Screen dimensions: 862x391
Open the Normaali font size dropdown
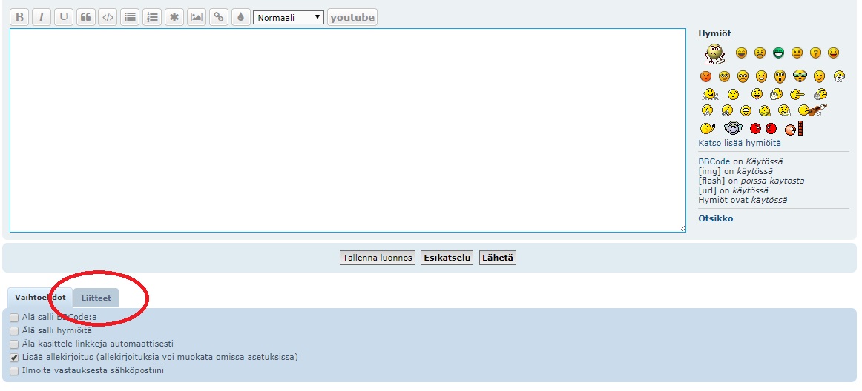289,18
